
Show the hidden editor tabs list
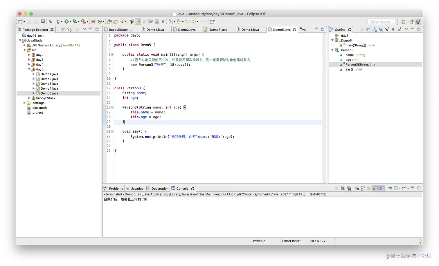pos(303,30)
